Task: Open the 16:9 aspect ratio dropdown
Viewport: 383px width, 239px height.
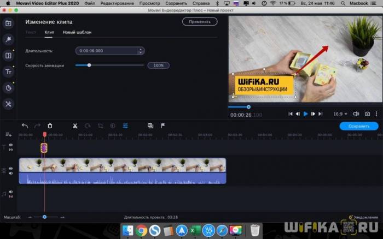Action: pyautogui.click(x=339, y=114)
